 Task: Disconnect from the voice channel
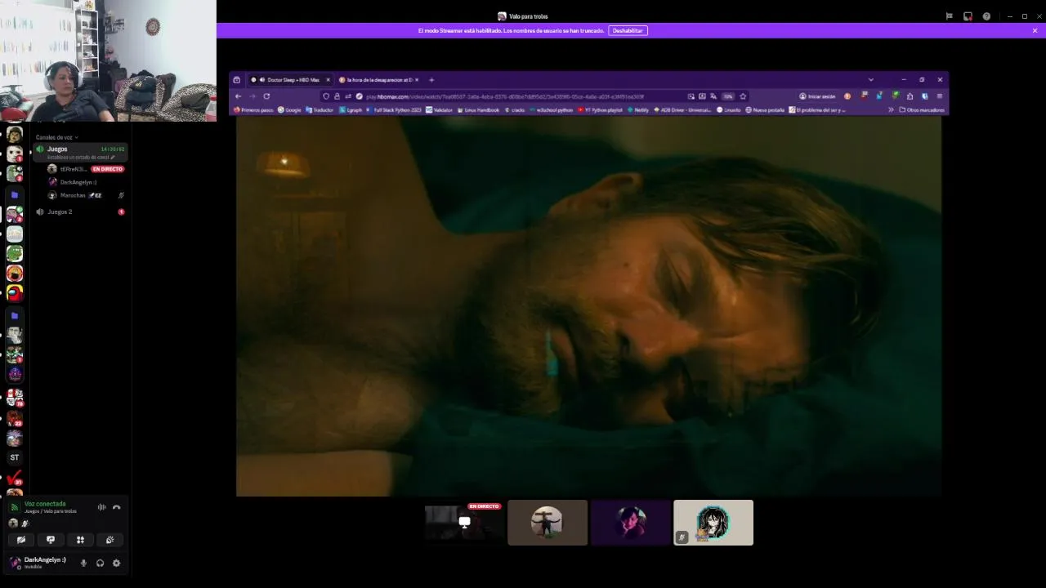point(116,507)
